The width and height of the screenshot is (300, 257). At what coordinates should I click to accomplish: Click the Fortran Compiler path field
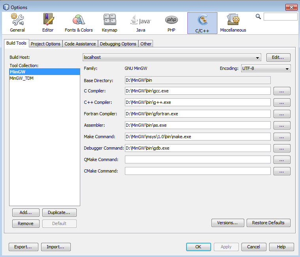click(x=198, y=114)
